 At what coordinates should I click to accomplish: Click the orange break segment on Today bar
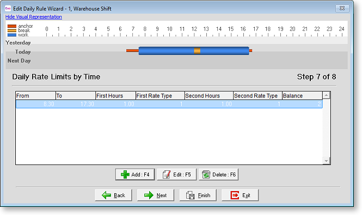197,51
